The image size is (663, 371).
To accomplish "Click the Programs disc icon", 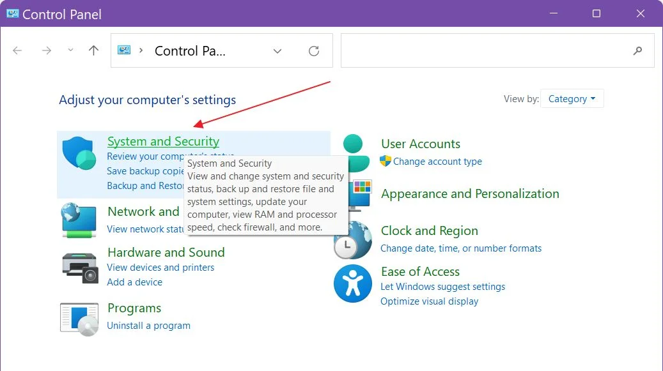I will tap(79, 319).
